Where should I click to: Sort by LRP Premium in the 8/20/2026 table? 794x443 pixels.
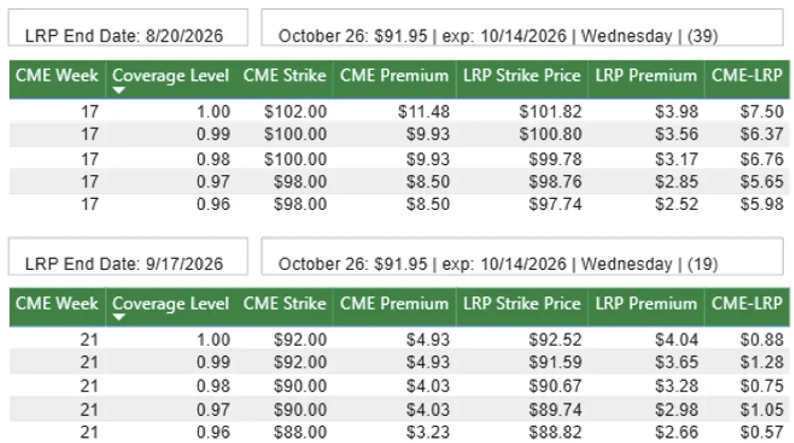tap(646, 76)
